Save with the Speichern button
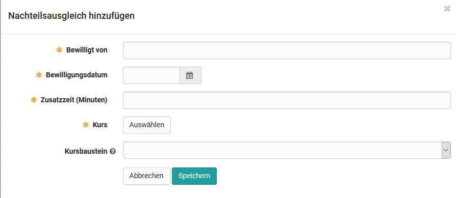 click(194, 176)
